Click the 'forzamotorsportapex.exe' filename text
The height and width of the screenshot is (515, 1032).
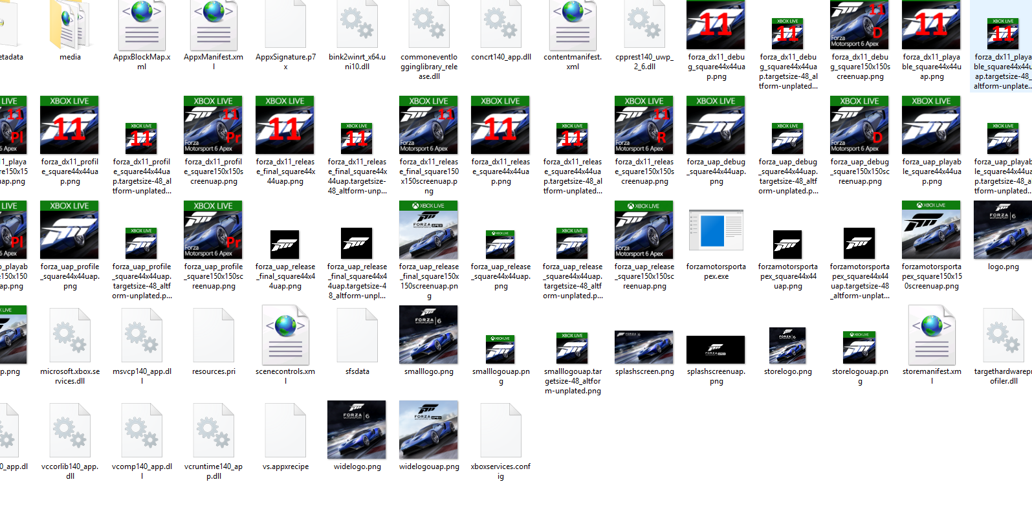pyautogui.click(x=716, y=271)
